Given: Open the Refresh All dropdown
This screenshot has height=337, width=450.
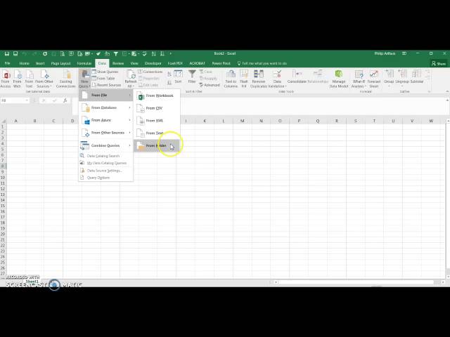Looking at the screenshot, I should pyautogui.click(x=131, y=84).
